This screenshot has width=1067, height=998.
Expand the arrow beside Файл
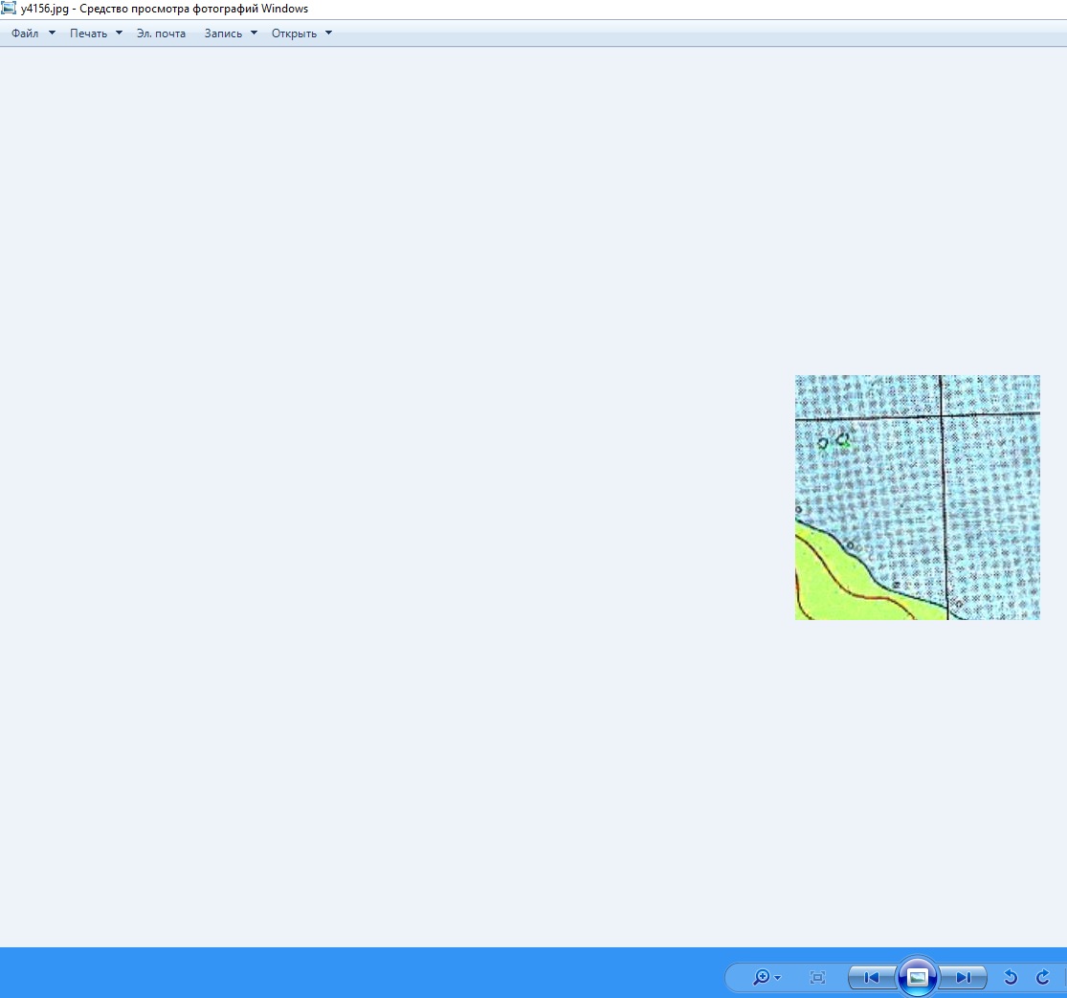click(x=52, y=33)
